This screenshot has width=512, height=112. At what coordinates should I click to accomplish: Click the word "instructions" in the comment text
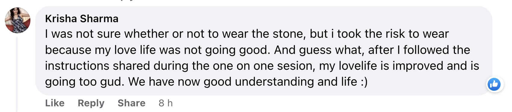77,66
